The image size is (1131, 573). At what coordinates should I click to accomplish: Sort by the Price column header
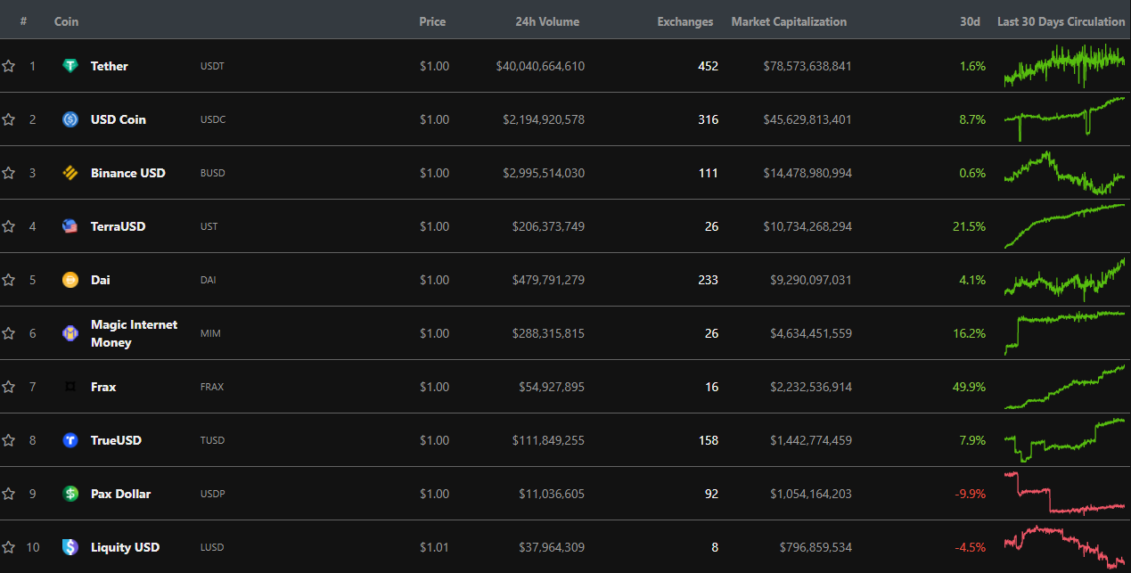[432, 21]
